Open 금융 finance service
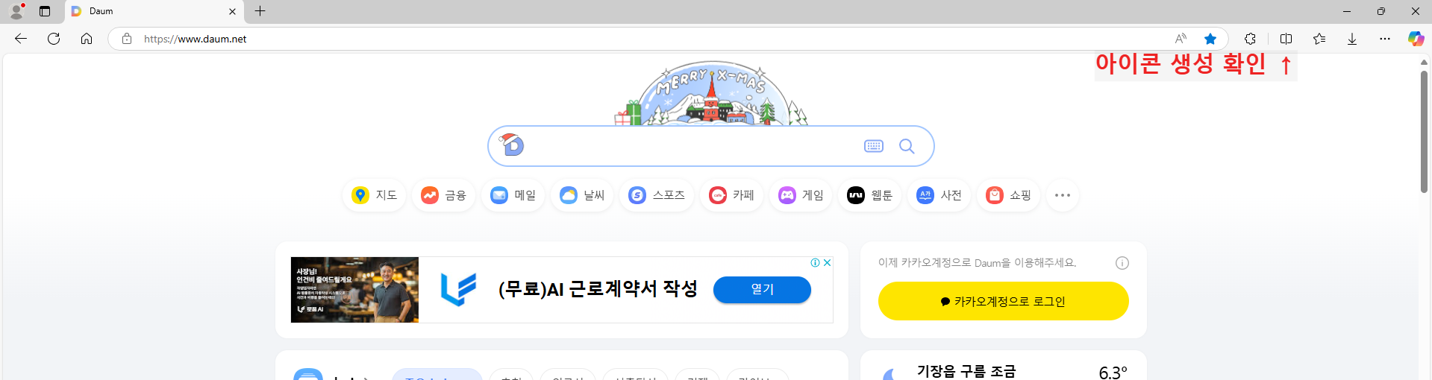 [444, 195]
